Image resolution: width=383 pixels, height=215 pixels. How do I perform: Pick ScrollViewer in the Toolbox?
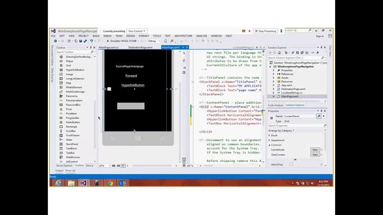tap(72, 136)
